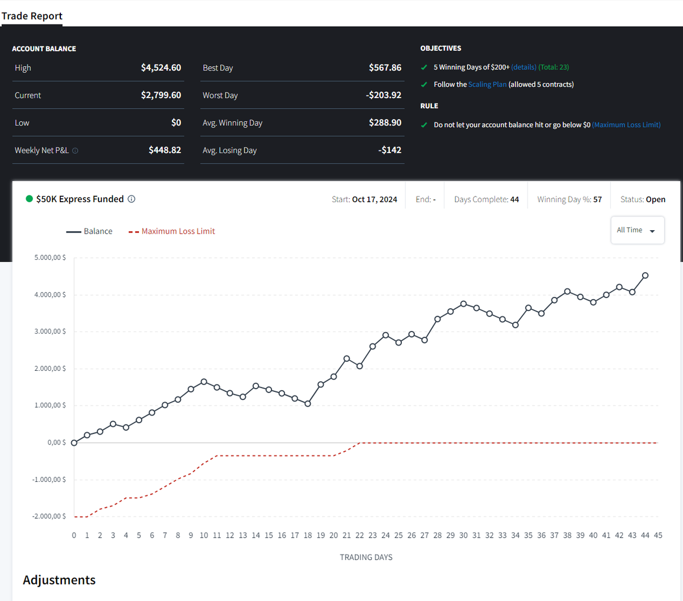This screenshot has width=683, height=601.
Task: Click the (allowed 5 contracts) text
Action: [541, 84]
